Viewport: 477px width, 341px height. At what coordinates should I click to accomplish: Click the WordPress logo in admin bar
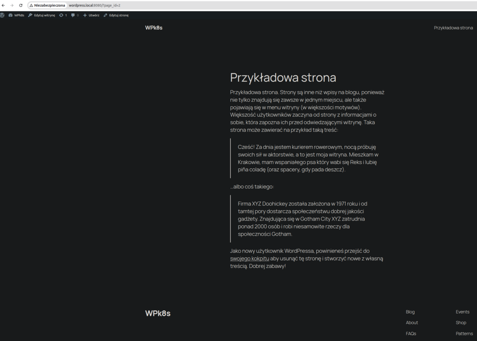pyautogui.click(x=3, y=15)
